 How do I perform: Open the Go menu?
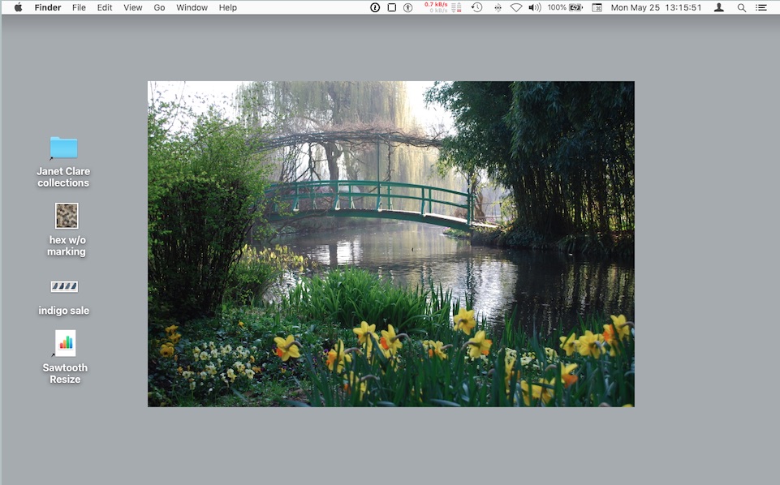point(159,7)
